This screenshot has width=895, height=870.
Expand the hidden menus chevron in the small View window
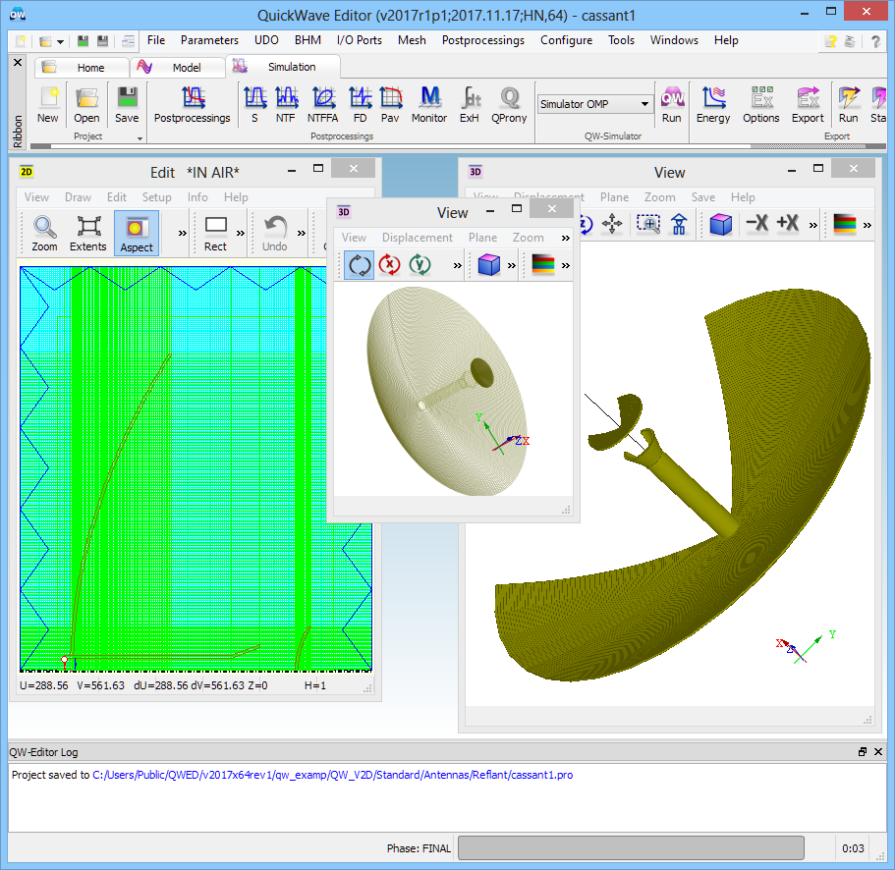point(565,238)
